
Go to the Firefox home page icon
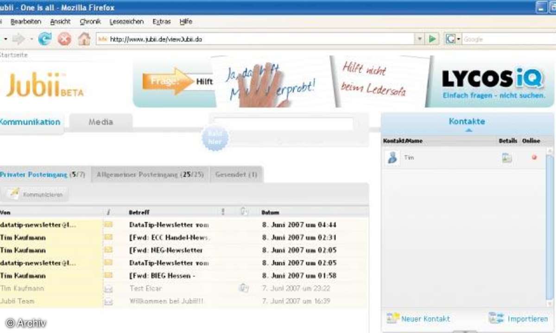[84, 39]
